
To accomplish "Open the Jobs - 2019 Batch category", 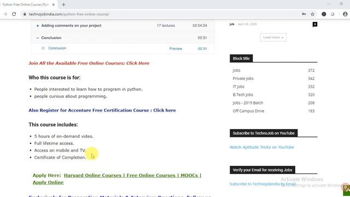I will click(248, 103).
